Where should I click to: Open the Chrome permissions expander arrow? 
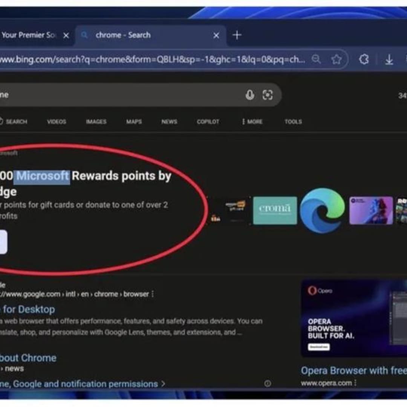click(163, 384)
